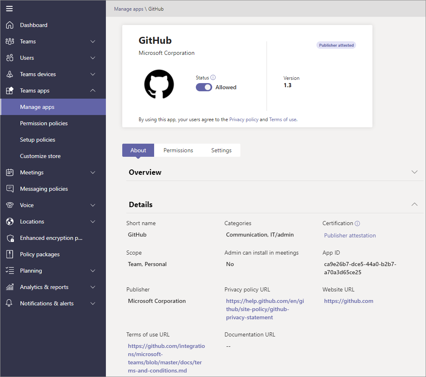Expand the Planning chevron
The image size is (426, 377).
tap(93, 271)
